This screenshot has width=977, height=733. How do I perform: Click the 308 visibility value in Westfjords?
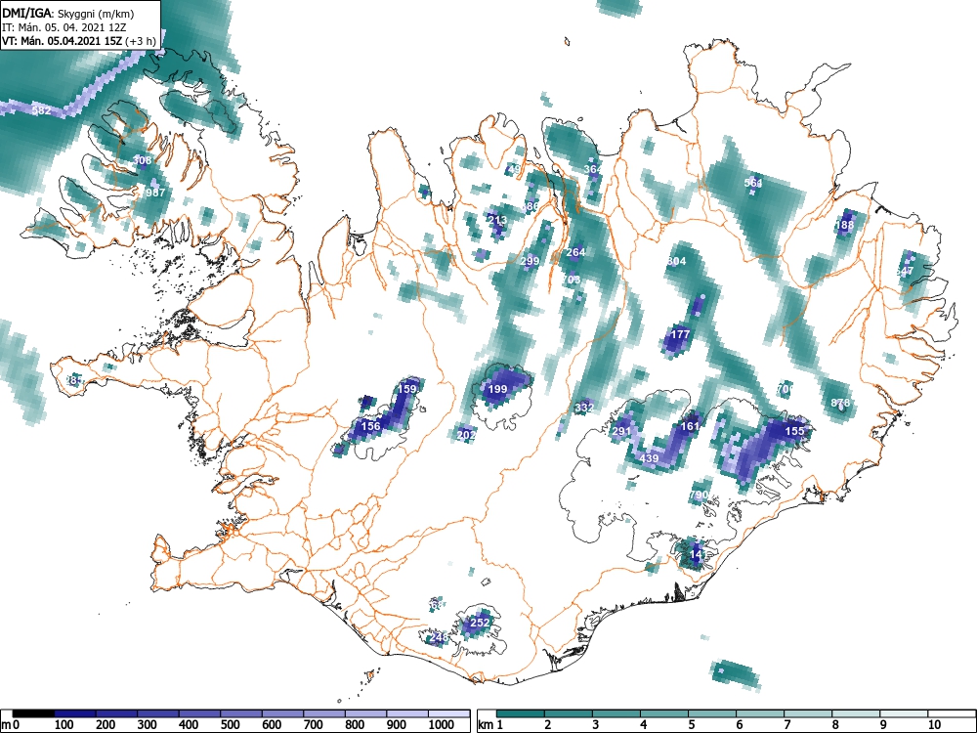click(142, 160)
